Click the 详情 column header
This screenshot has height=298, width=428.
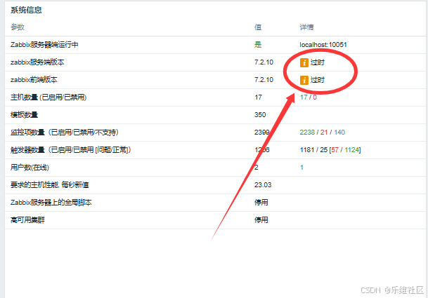307,27
